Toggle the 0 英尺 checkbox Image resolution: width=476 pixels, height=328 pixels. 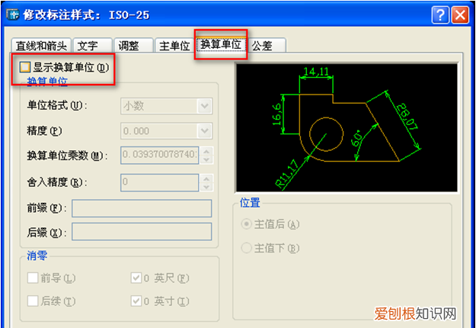[136, 278]
